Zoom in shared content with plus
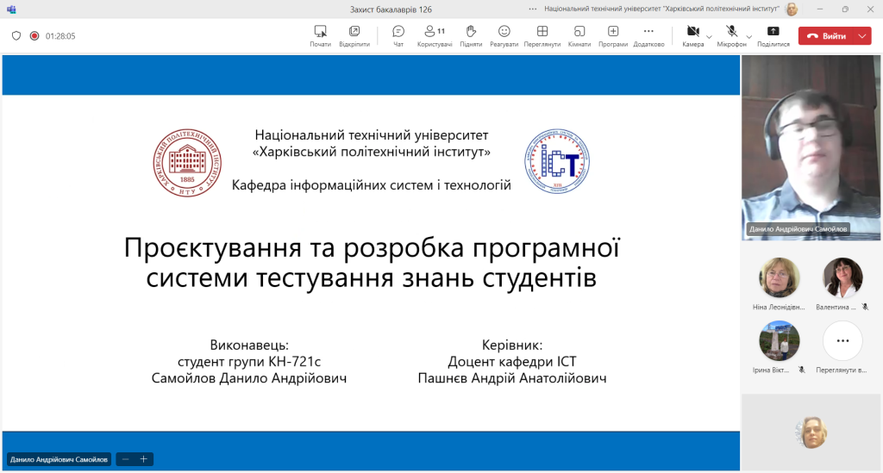The height and width of the screenshot is (473, 883). (x=144, y=459)
